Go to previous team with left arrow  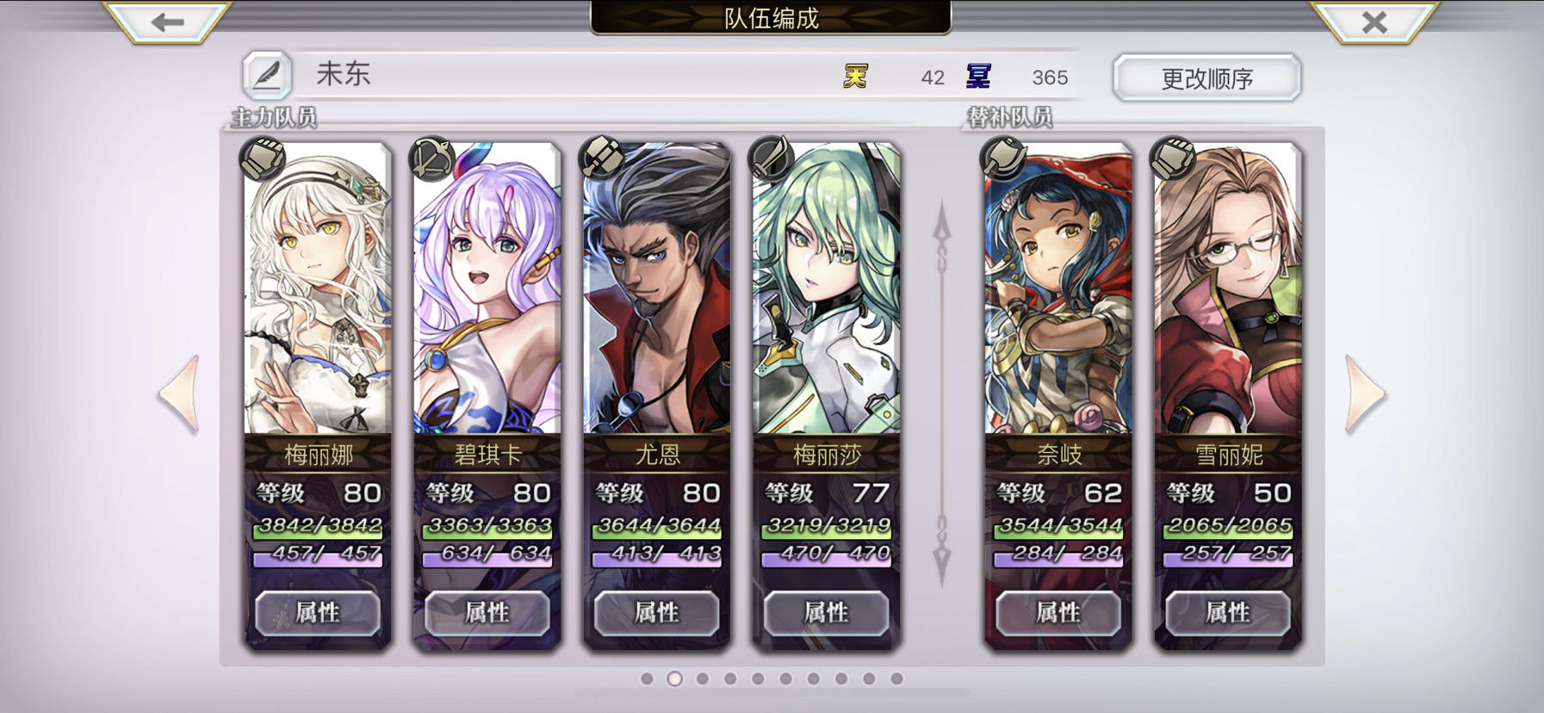click(179, 394)
